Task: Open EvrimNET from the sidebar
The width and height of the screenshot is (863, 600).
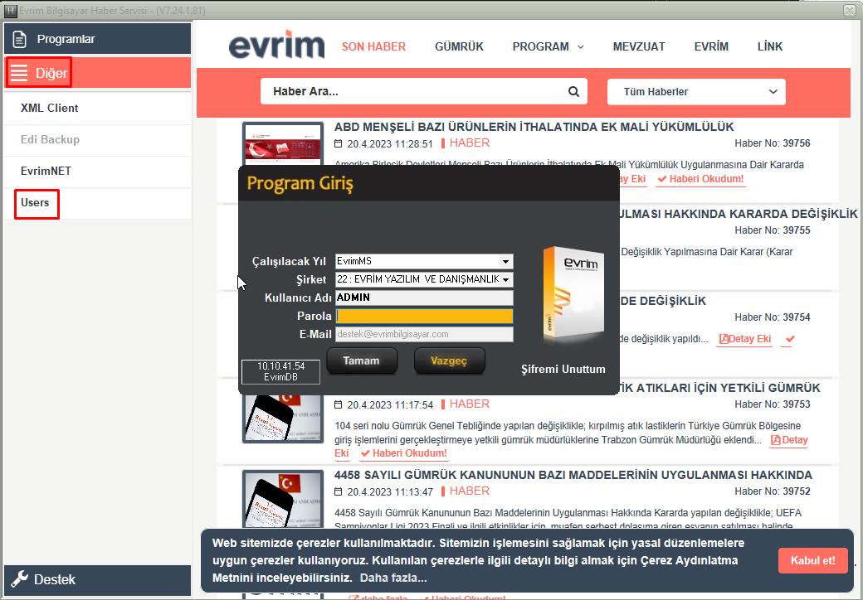Action: point(97,171)
